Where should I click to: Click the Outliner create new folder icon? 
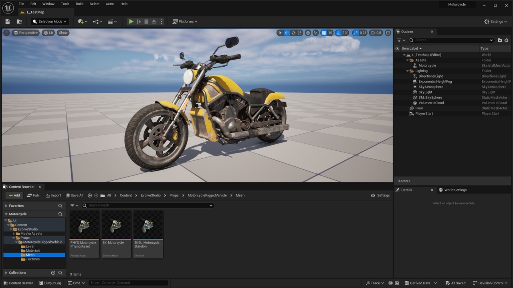coord(500,40)
